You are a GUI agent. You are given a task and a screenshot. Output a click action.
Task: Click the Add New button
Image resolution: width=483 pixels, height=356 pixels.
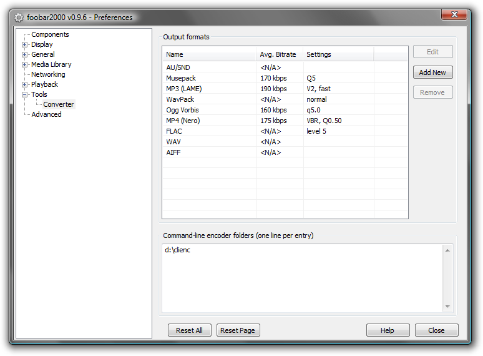(432, 72)
